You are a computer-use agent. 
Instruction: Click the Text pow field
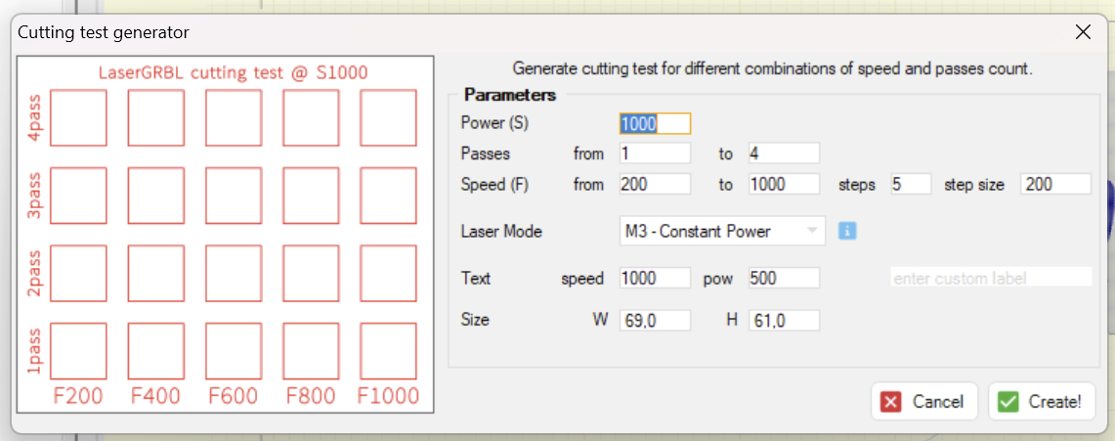[784, 279]
